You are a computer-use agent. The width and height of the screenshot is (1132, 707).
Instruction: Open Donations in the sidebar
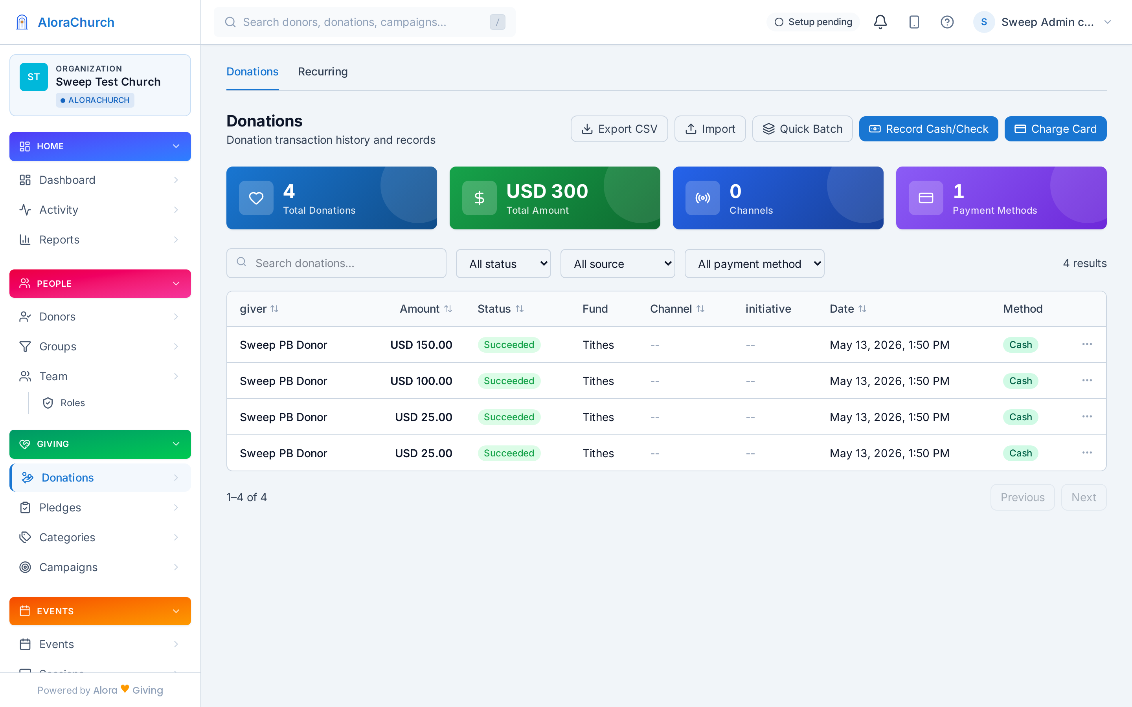pos(100,477)
